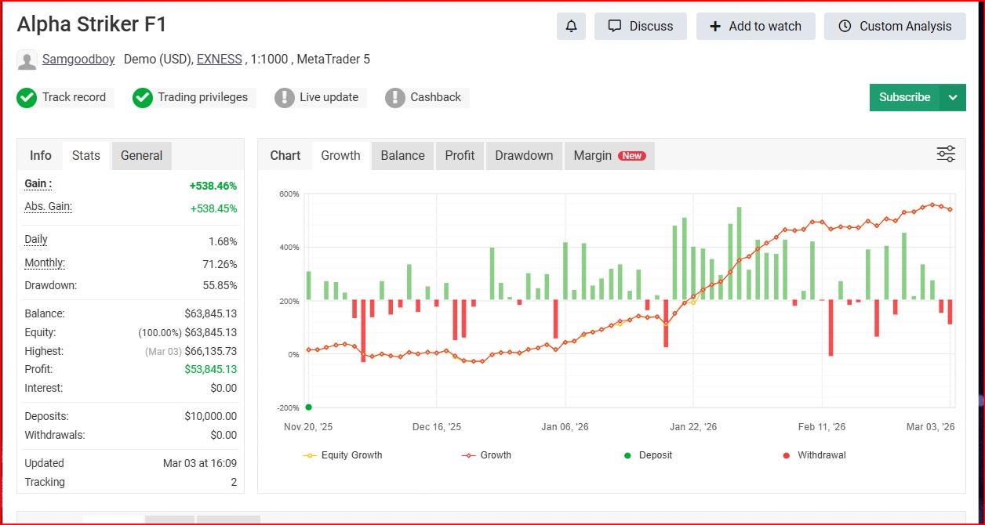Viewport: 985px width, 525px height.
Task: Expand the Subscribe dropdown arrow
Action: [x=953, y=97]
